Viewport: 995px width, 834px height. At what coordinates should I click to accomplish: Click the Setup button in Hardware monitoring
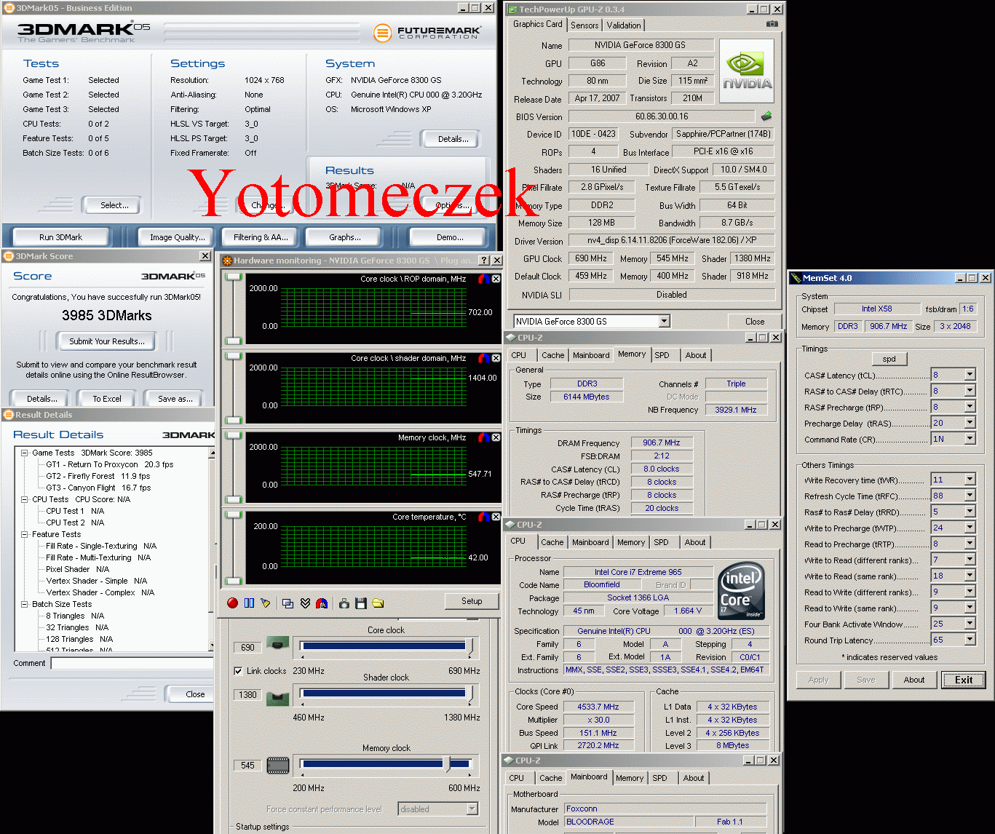tap(472, 601)
